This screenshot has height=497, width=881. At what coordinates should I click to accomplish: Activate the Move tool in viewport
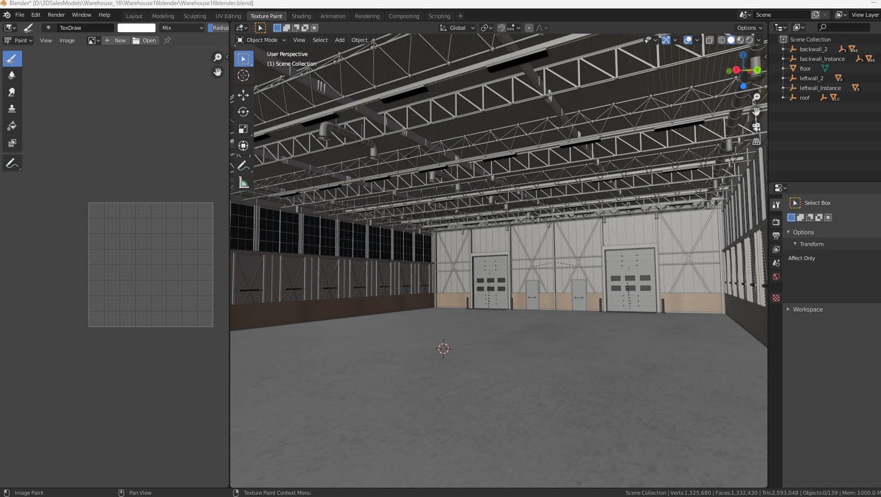point(243,95)
